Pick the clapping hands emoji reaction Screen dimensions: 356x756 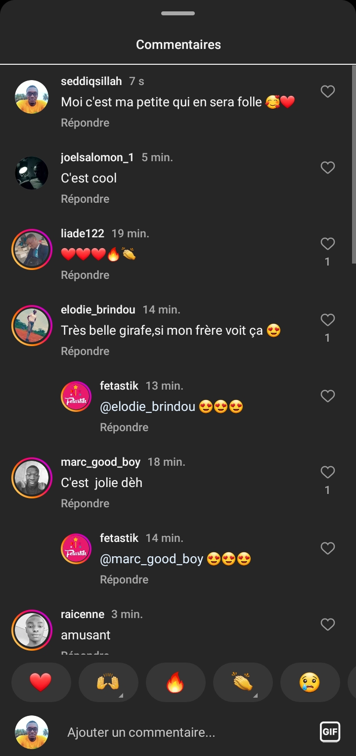(242, 682)
